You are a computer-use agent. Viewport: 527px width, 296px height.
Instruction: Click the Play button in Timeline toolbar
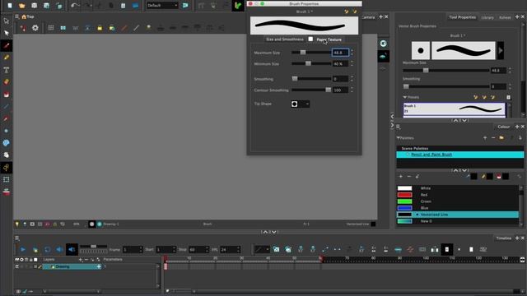pyautogui.click(x=22, y=249)
